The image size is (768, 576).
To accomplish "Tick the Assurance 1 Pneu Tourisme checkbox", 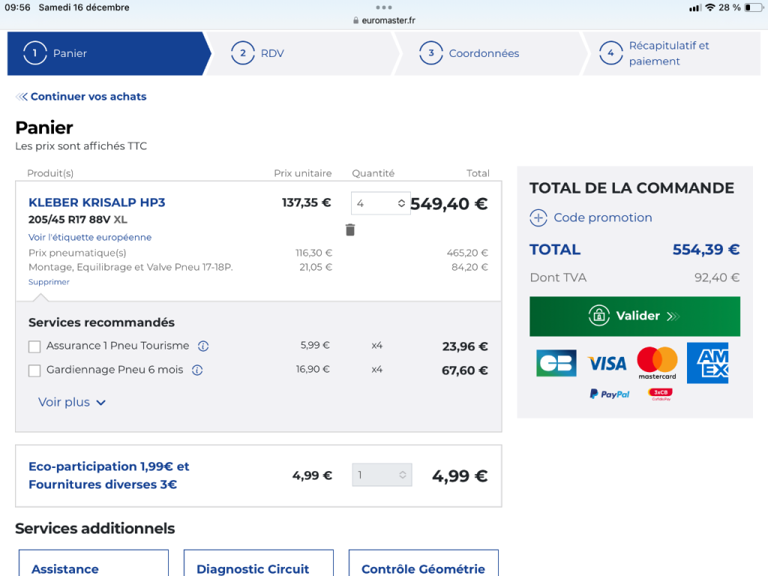I will click(x=34, y=346).
